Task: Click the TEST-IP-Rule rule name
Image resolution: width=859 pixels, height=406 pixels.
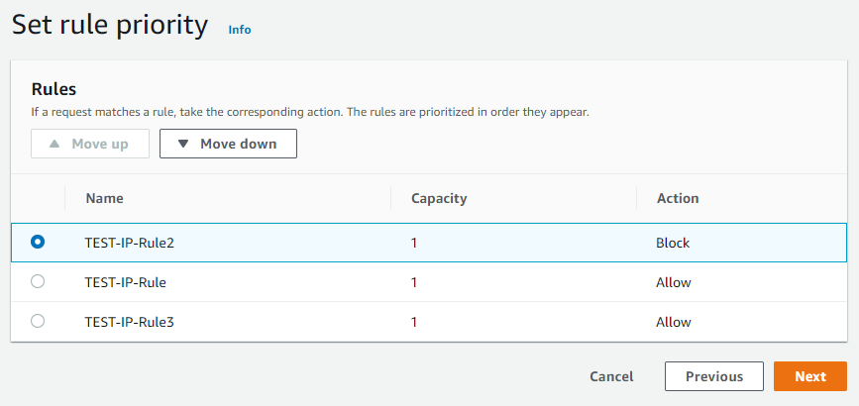Action: pyautogui.click(x=126, y=282)
